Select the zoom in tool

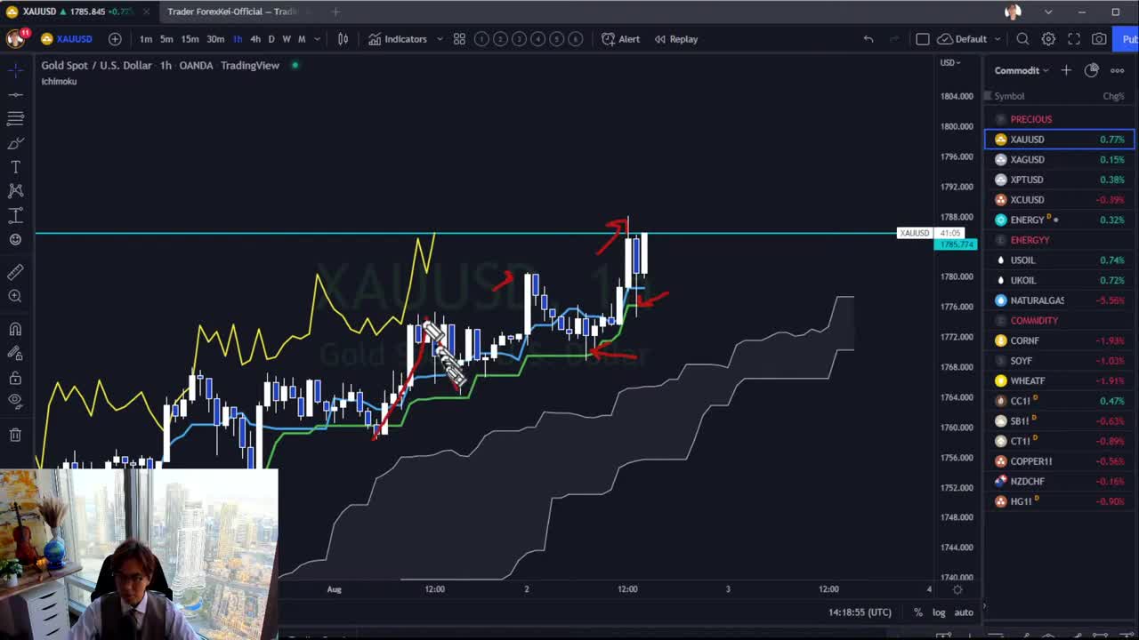[15, 296]
